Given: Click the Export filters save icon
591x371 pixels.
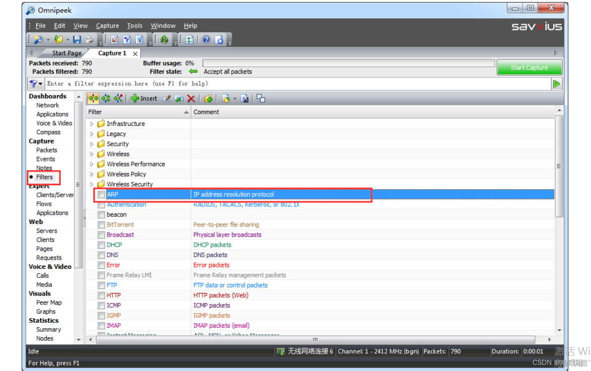Looking at the screenshot, I should click(244, 98).
